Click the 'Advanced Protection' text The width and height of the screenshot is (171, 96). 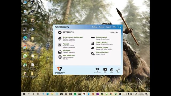[69, 41]
